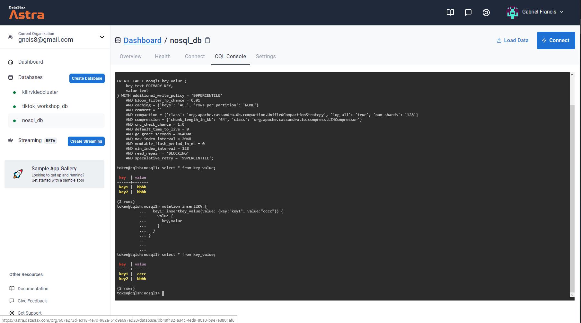Screen dimensions: 581x323
Task: Switch to the Health tab
Action: pyautogui.click(x=163, y=56)
